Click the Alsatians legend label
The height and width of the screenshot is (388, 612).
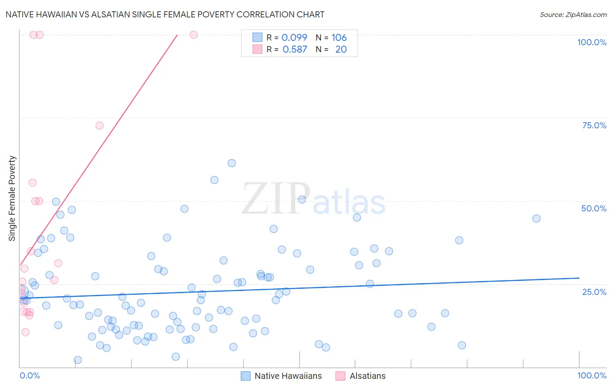point(367,376)
